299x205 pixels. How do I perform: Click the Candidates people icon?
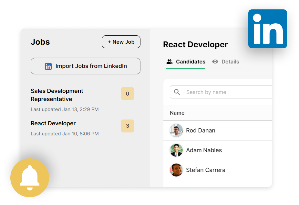pos(170,62)
